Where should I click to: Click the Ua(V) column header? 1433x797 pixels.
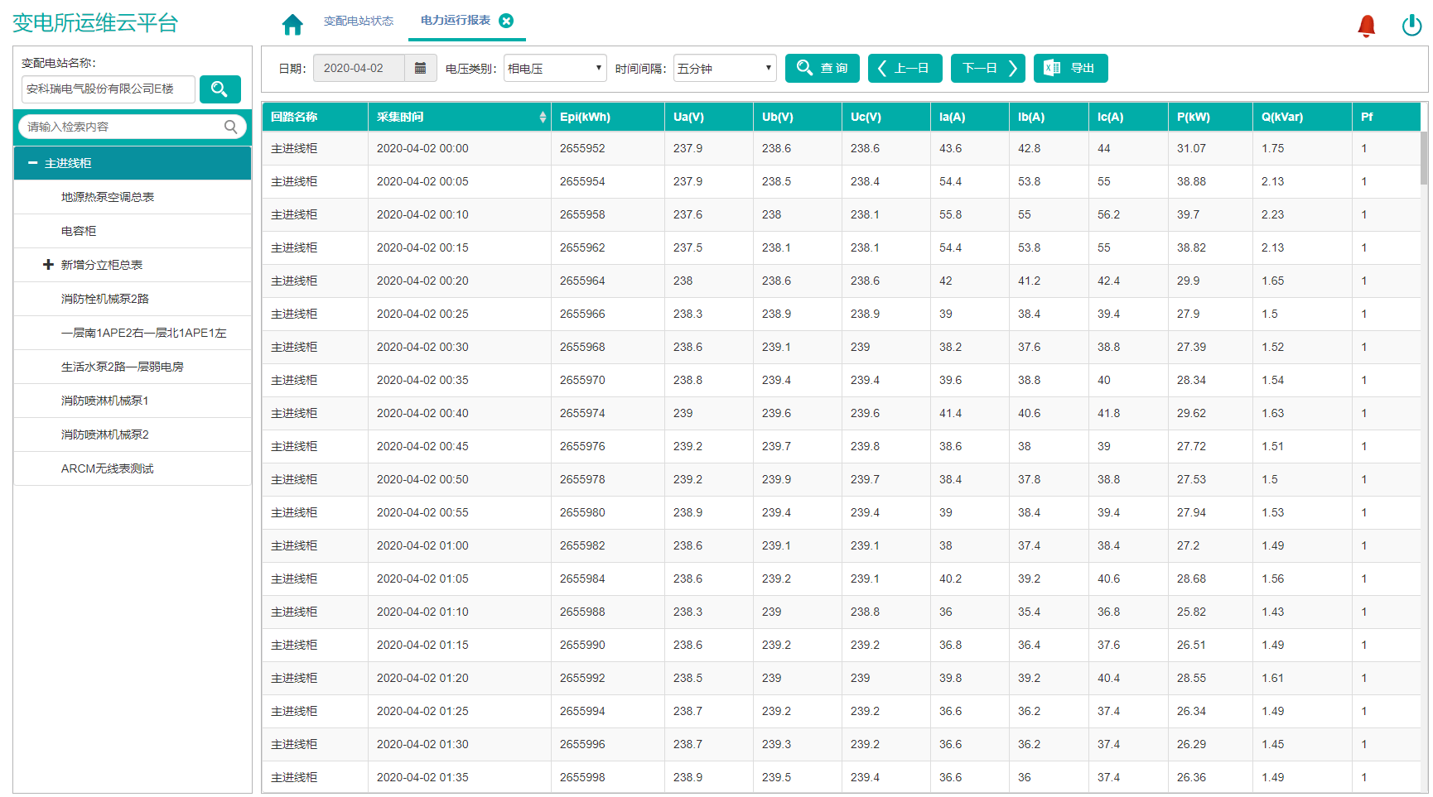(x=708, y=117)
